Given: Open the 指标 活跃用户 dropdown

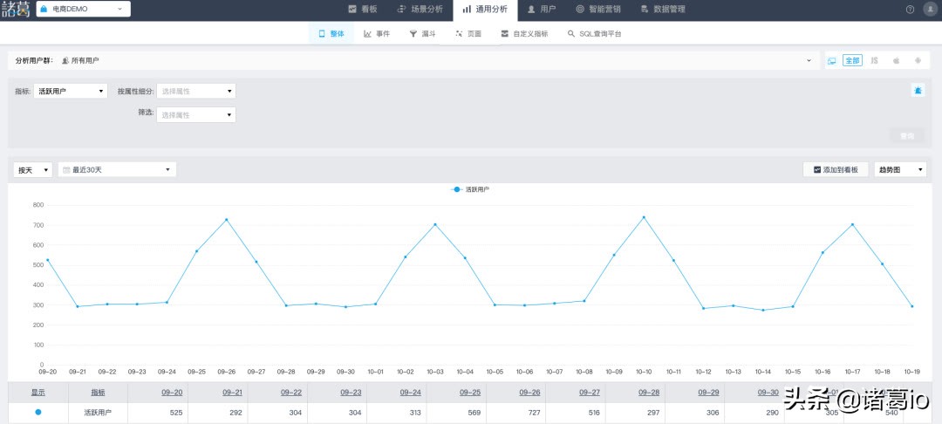Looking at the screenshot, I should [71, 92].
